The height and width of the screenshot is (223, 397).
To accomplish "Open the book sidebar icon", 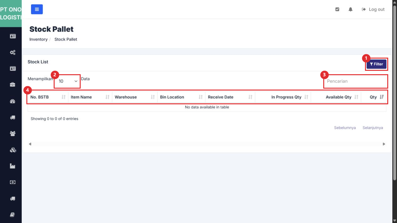I will pyautogui.click(x=13, y=215).
